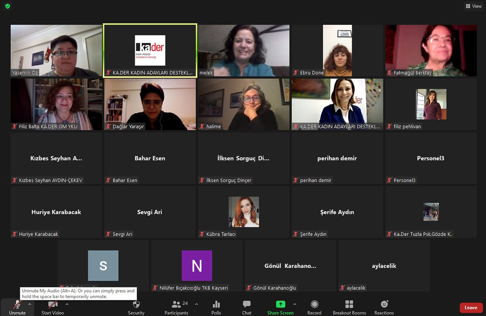Click the green Share Screen icon
This screenshot has height=316, width=486.
(x=280, y=305)
